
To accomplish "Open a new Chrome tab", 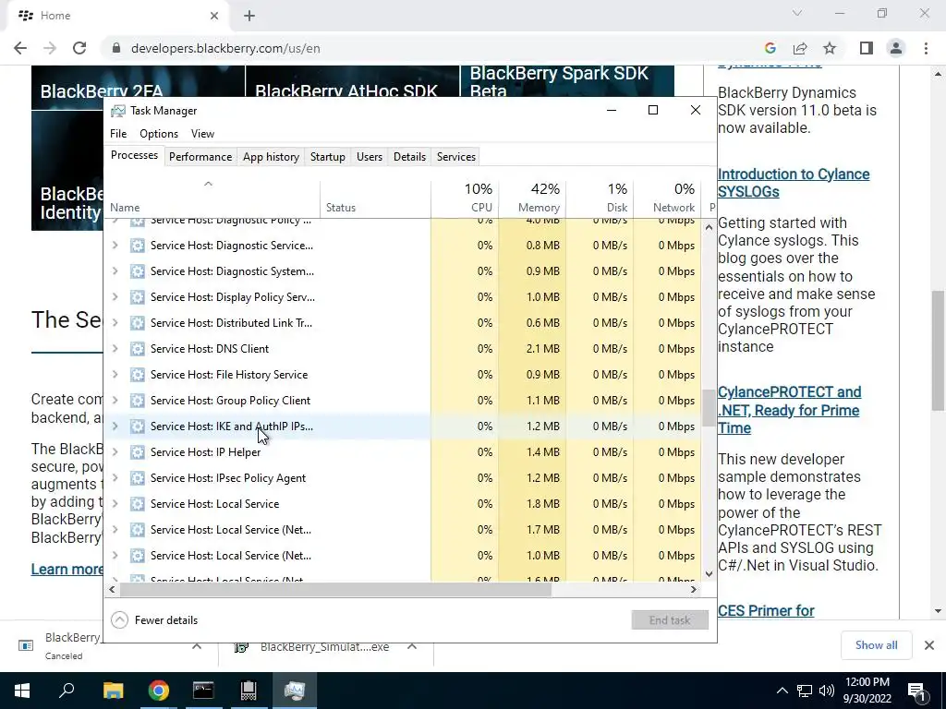I will point(249,16).
